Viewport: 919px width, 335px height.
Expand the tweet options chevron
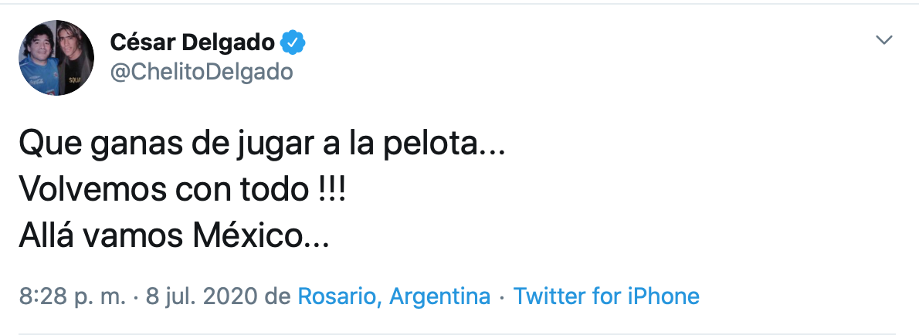885,41
